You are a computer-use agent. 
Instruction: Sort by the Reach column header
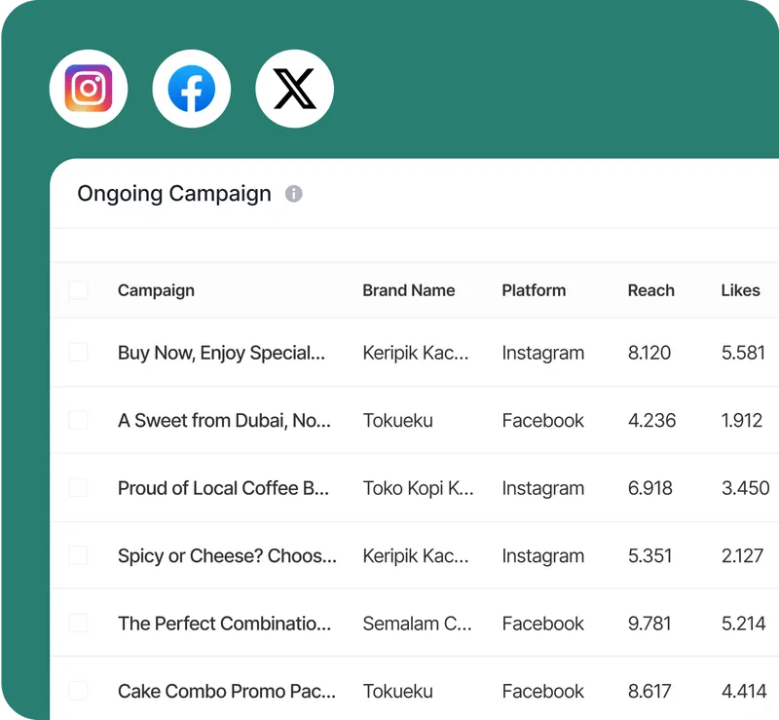[651, 290]
